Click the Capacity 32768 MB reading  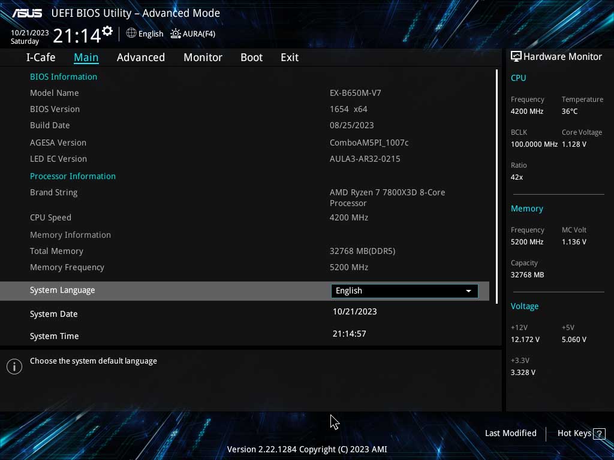click(x=528, y=275)
